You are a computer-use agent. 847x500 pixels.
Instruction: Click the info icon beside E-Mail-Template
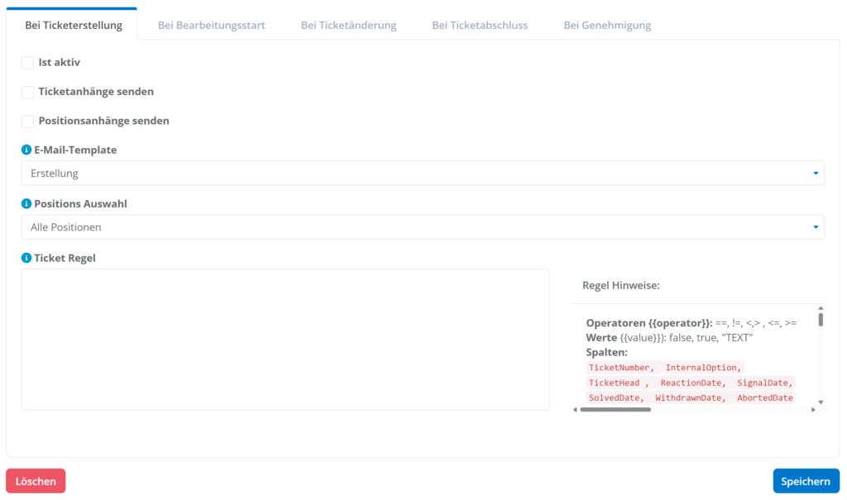tap(26, 150)
